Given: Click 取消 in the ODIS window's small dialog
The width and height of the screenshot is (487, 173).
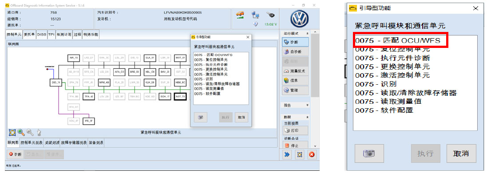Looking at the screenshot, I should click(242, 118).
